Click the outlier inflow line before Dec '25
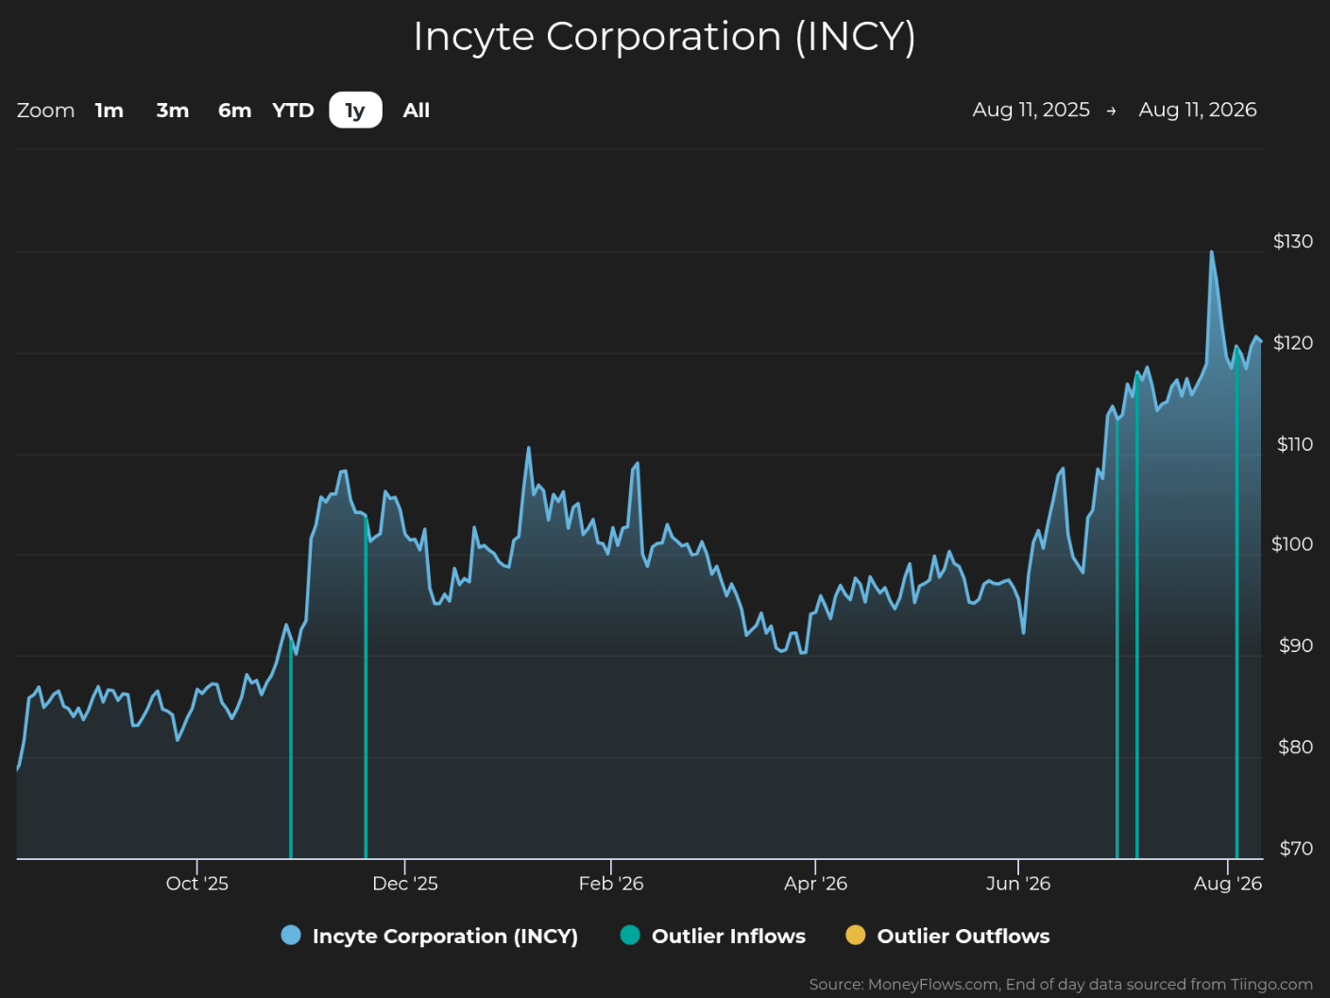Viewport: 1330px width, 998px height. pyautogui.click(x=366, y=688)
